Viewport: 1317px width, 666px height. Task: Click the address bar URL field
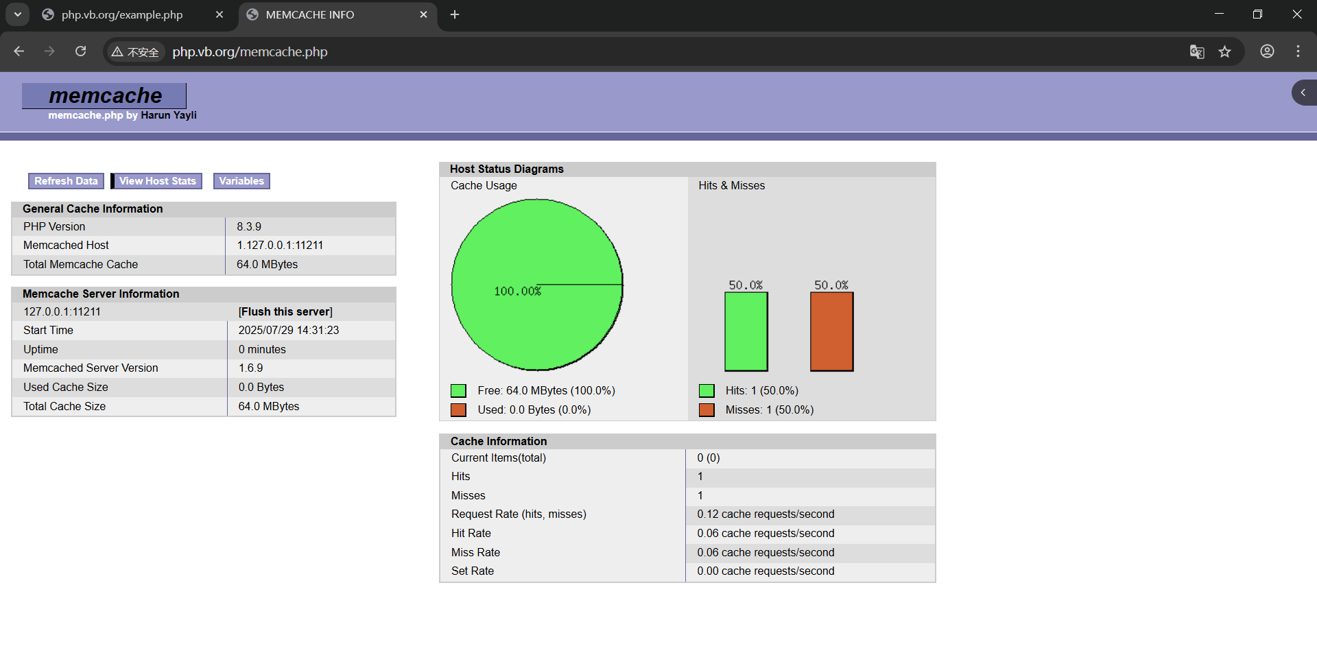672,51
